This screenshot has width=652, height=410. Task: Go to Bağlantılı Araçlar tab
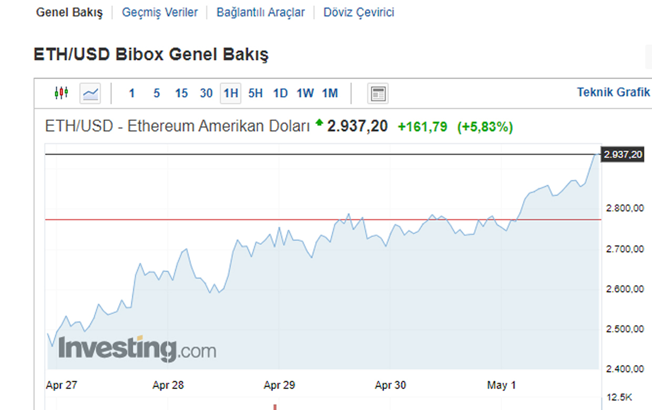click(261, 13)
